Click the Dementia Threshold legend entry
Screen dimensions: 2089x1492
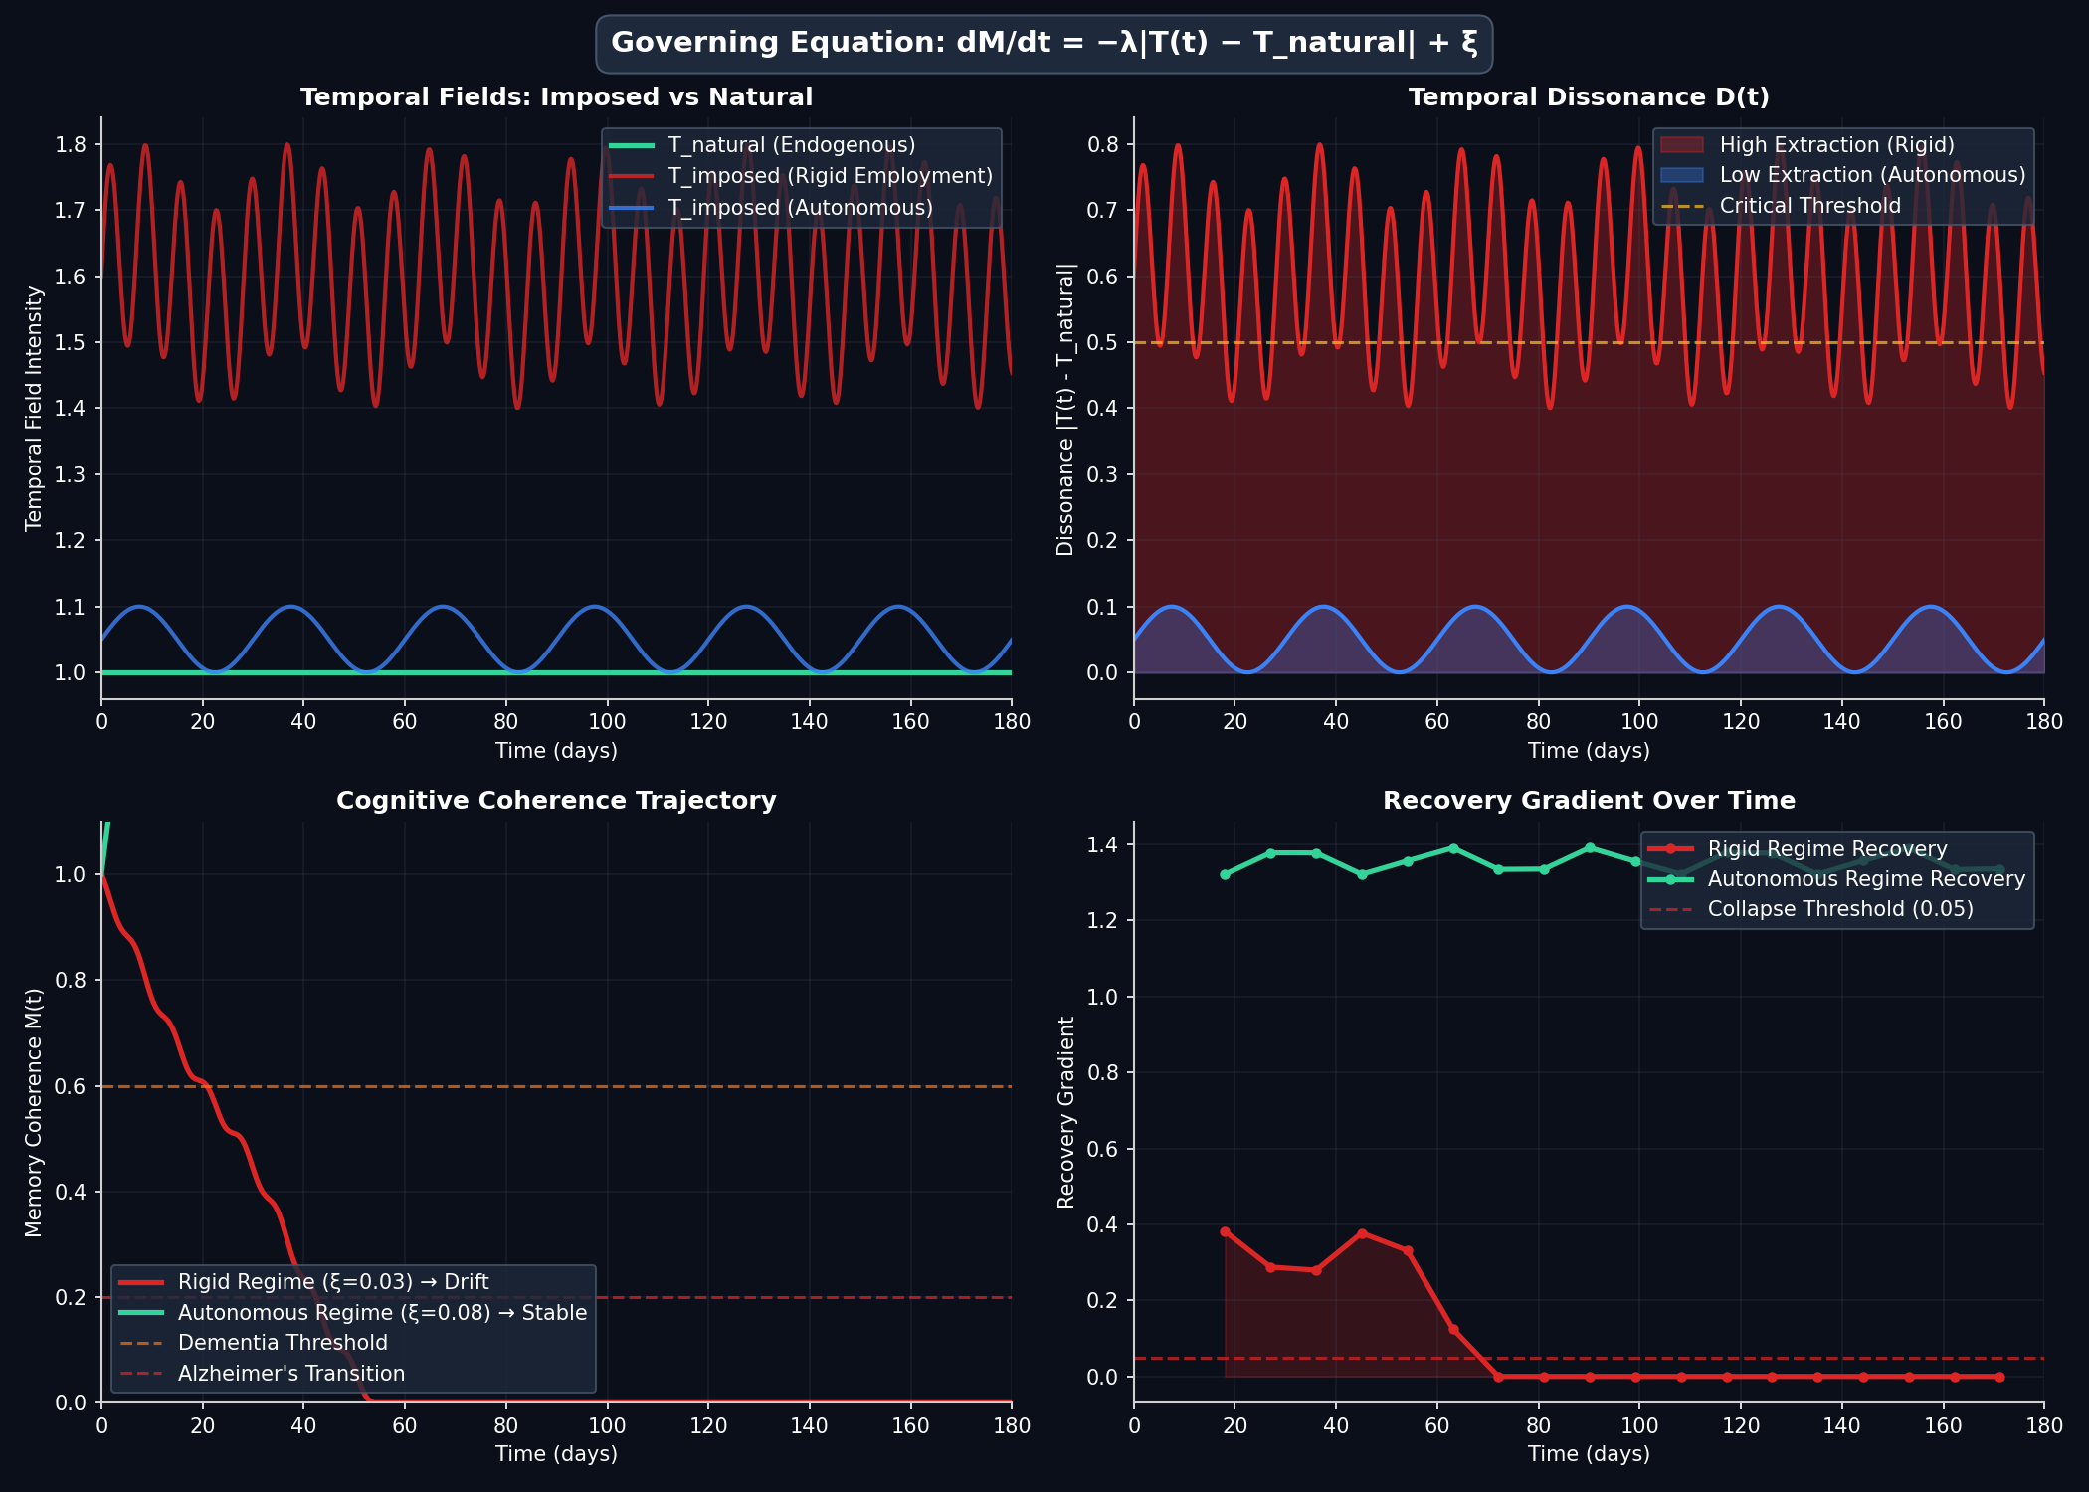coord(283,1343)
